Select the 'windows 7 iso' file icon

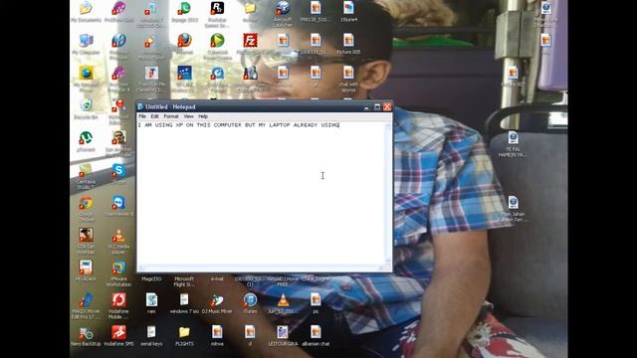coord(184,303)
